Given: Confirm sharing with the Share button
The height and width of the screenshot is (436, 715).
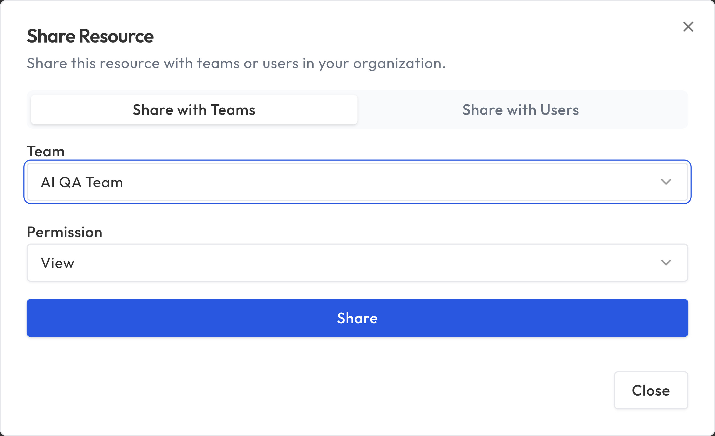Looking at the screenshot, I should (357, 318).
